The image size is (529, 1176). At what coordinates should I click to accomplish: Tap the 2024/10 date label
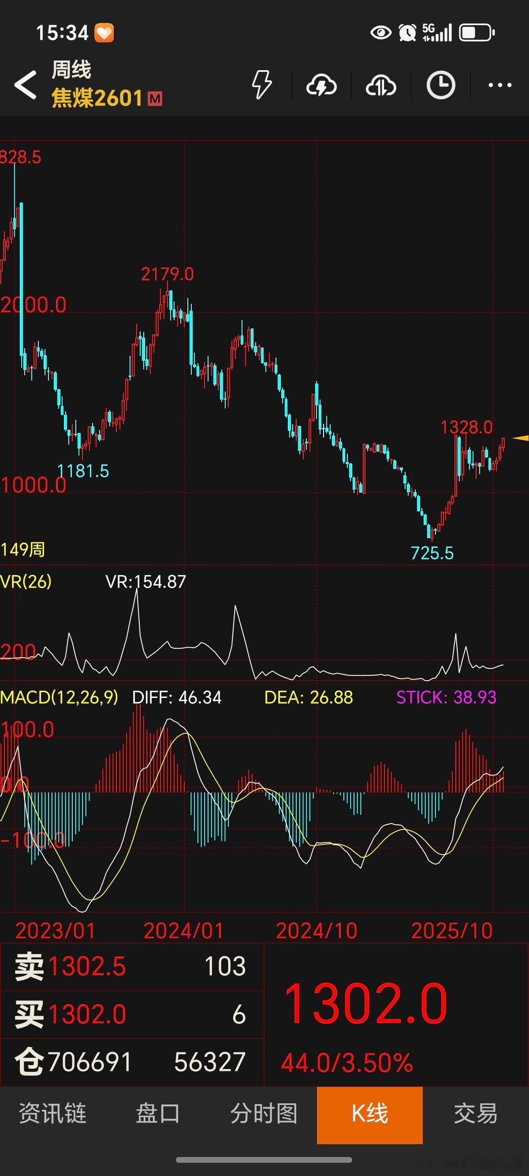pyautogui.click(x=317, y=931)
